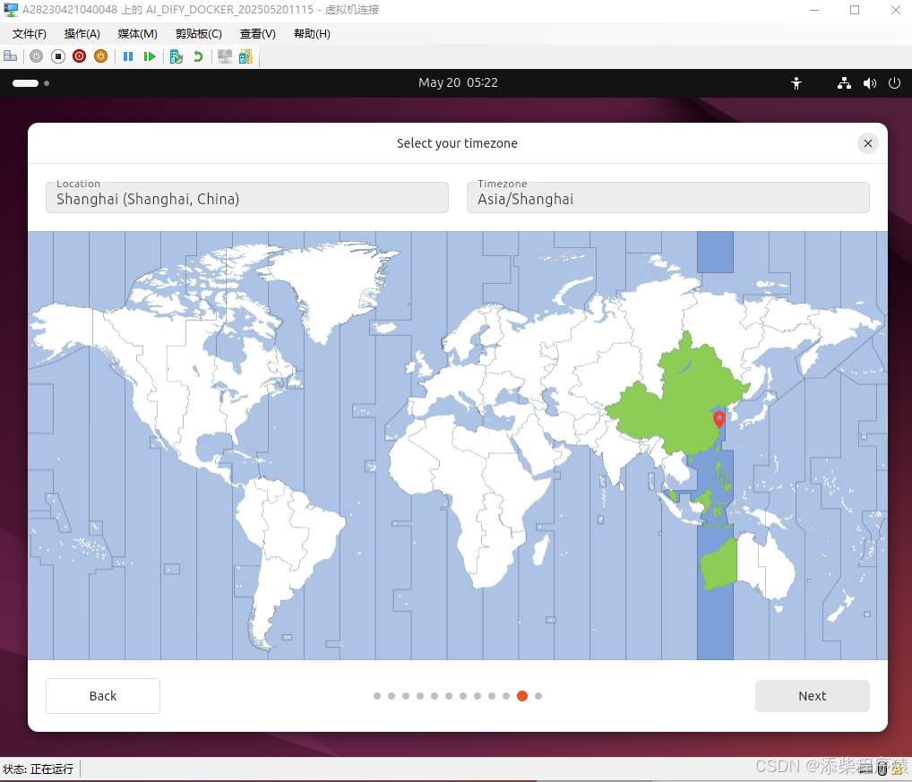The image size is (912, 782).
Task: Click the last grey progress dot
Action: (538, 696)
